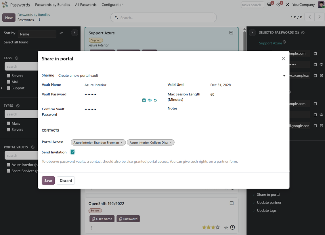Screen dimensions: 325x235
Task: Click the New button
Action: (x=9, y=18)
